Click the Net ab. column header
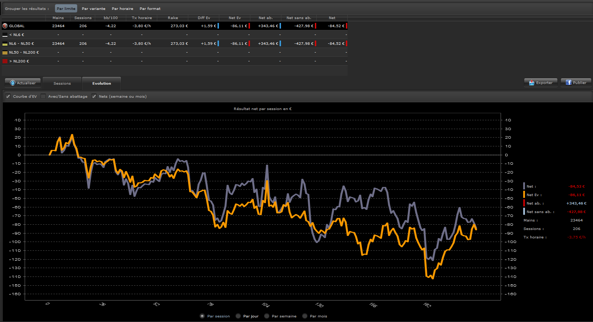593x322 pixels. 265,18
